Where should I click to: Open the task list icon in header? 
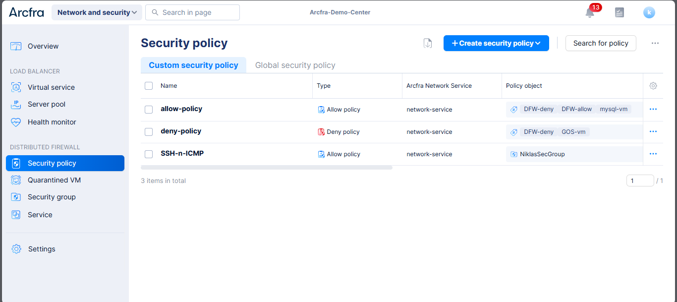[x=619, y=13]
